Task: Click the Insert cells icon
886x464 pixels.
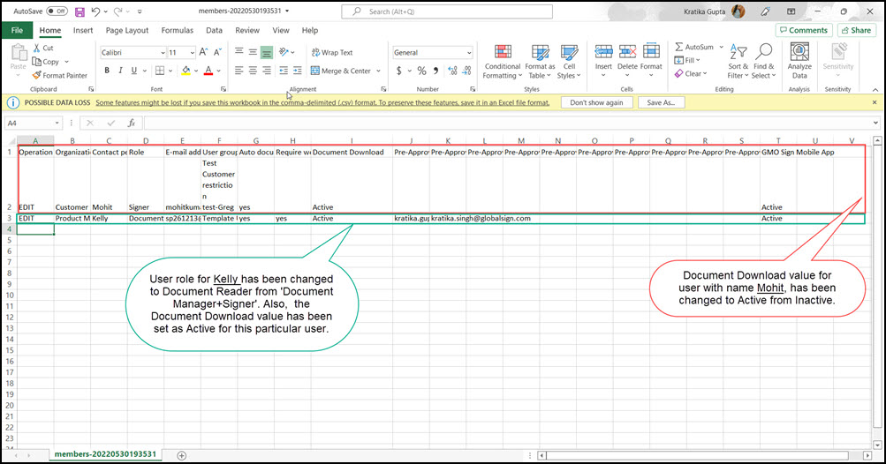Action: tap(603, 52)
